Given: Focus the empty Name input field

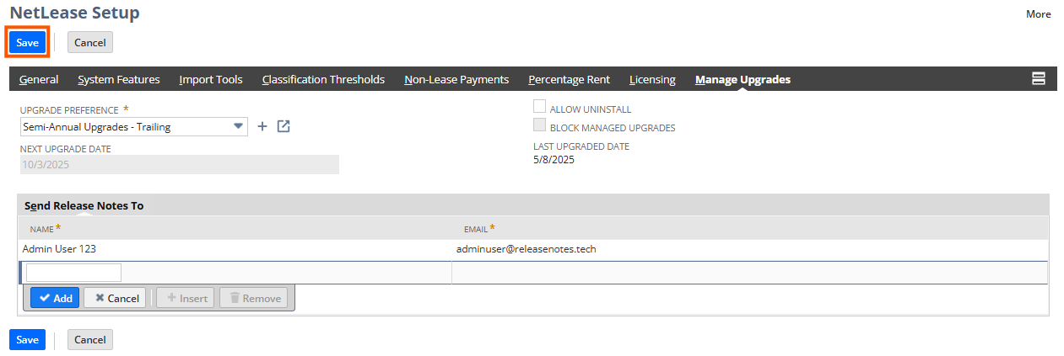Looking at the screenshot, I should pyautogui.click(x=73, y=273).
